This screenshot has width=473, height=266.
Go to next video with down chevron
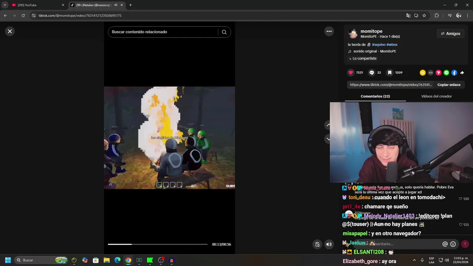[x=328, y=139]
